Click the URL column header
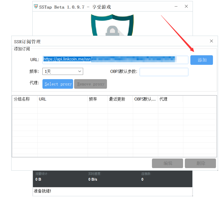Screen dimensions: 223x199 [63, 99]
